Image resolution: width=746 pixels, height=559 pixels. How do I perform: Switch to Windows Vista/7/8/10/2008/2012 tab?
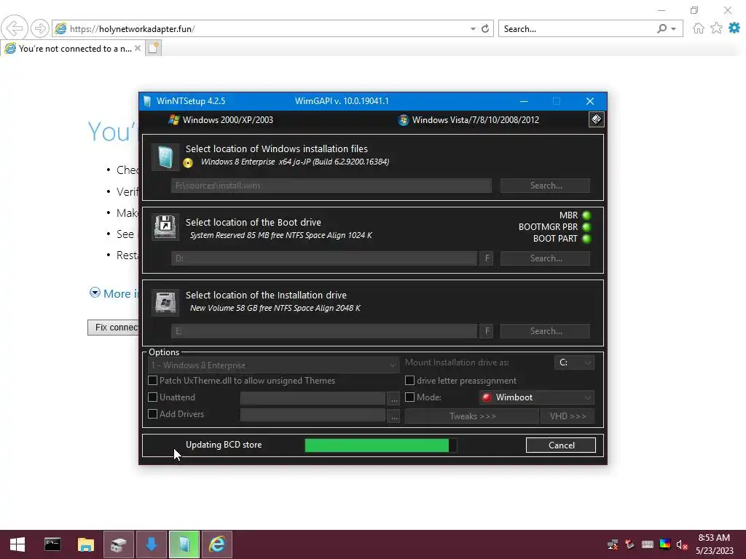click(x=468, y=120)
